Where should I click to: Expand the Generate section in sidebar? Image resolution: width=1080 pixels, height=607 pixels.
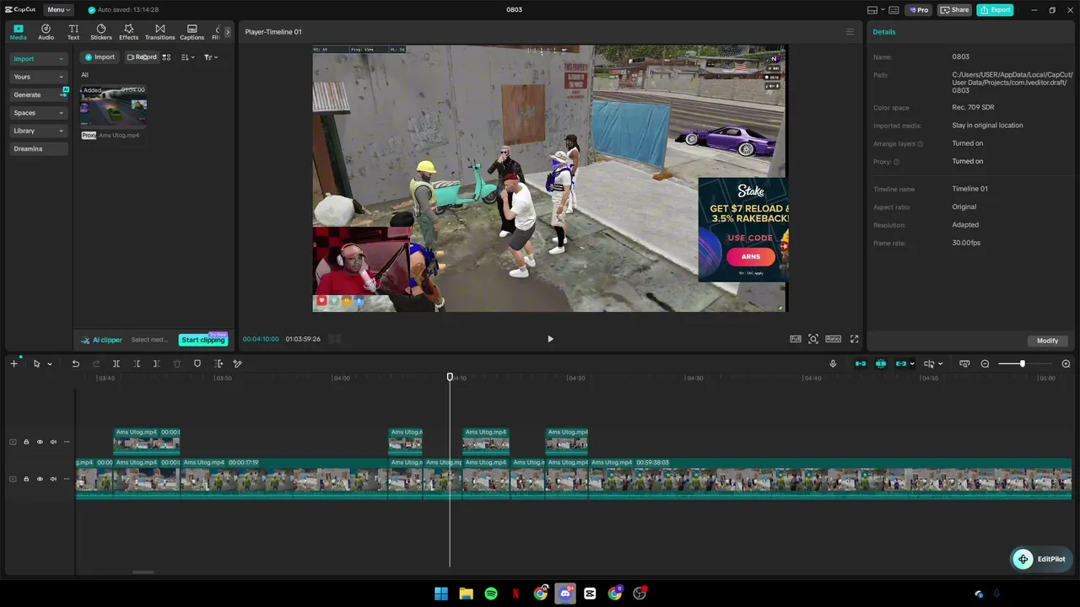38,94
